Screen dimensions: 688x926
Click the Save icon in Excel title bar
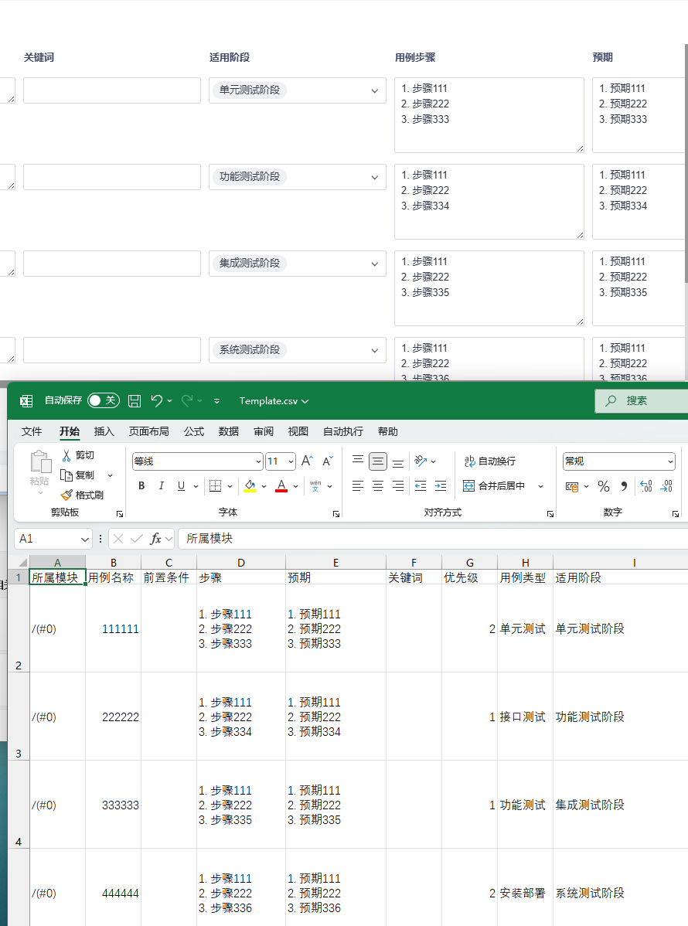[x=135, y=401]
